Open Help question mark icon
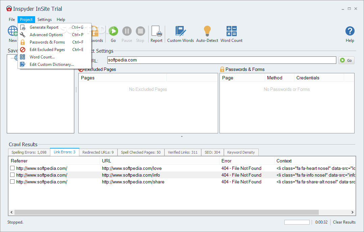Image resolution: width=364 pixels, height=232 pixels. pos(350,31)
